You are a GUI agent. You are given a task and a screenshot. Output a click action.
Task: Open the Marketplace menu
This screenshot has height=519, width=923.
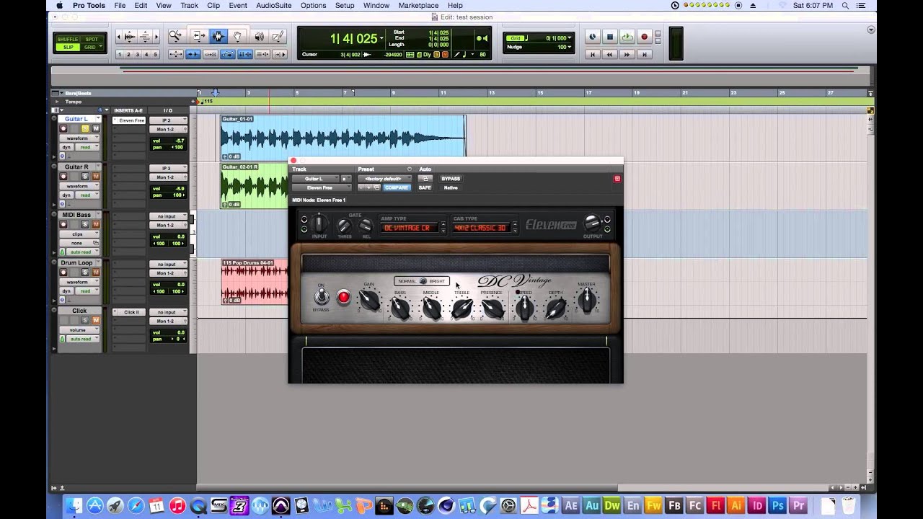[x=418, y=5]
